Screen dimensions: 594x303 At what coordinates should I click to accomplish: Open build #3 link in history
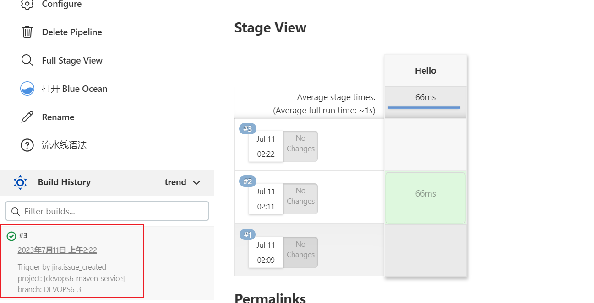(x=23, y=235)
